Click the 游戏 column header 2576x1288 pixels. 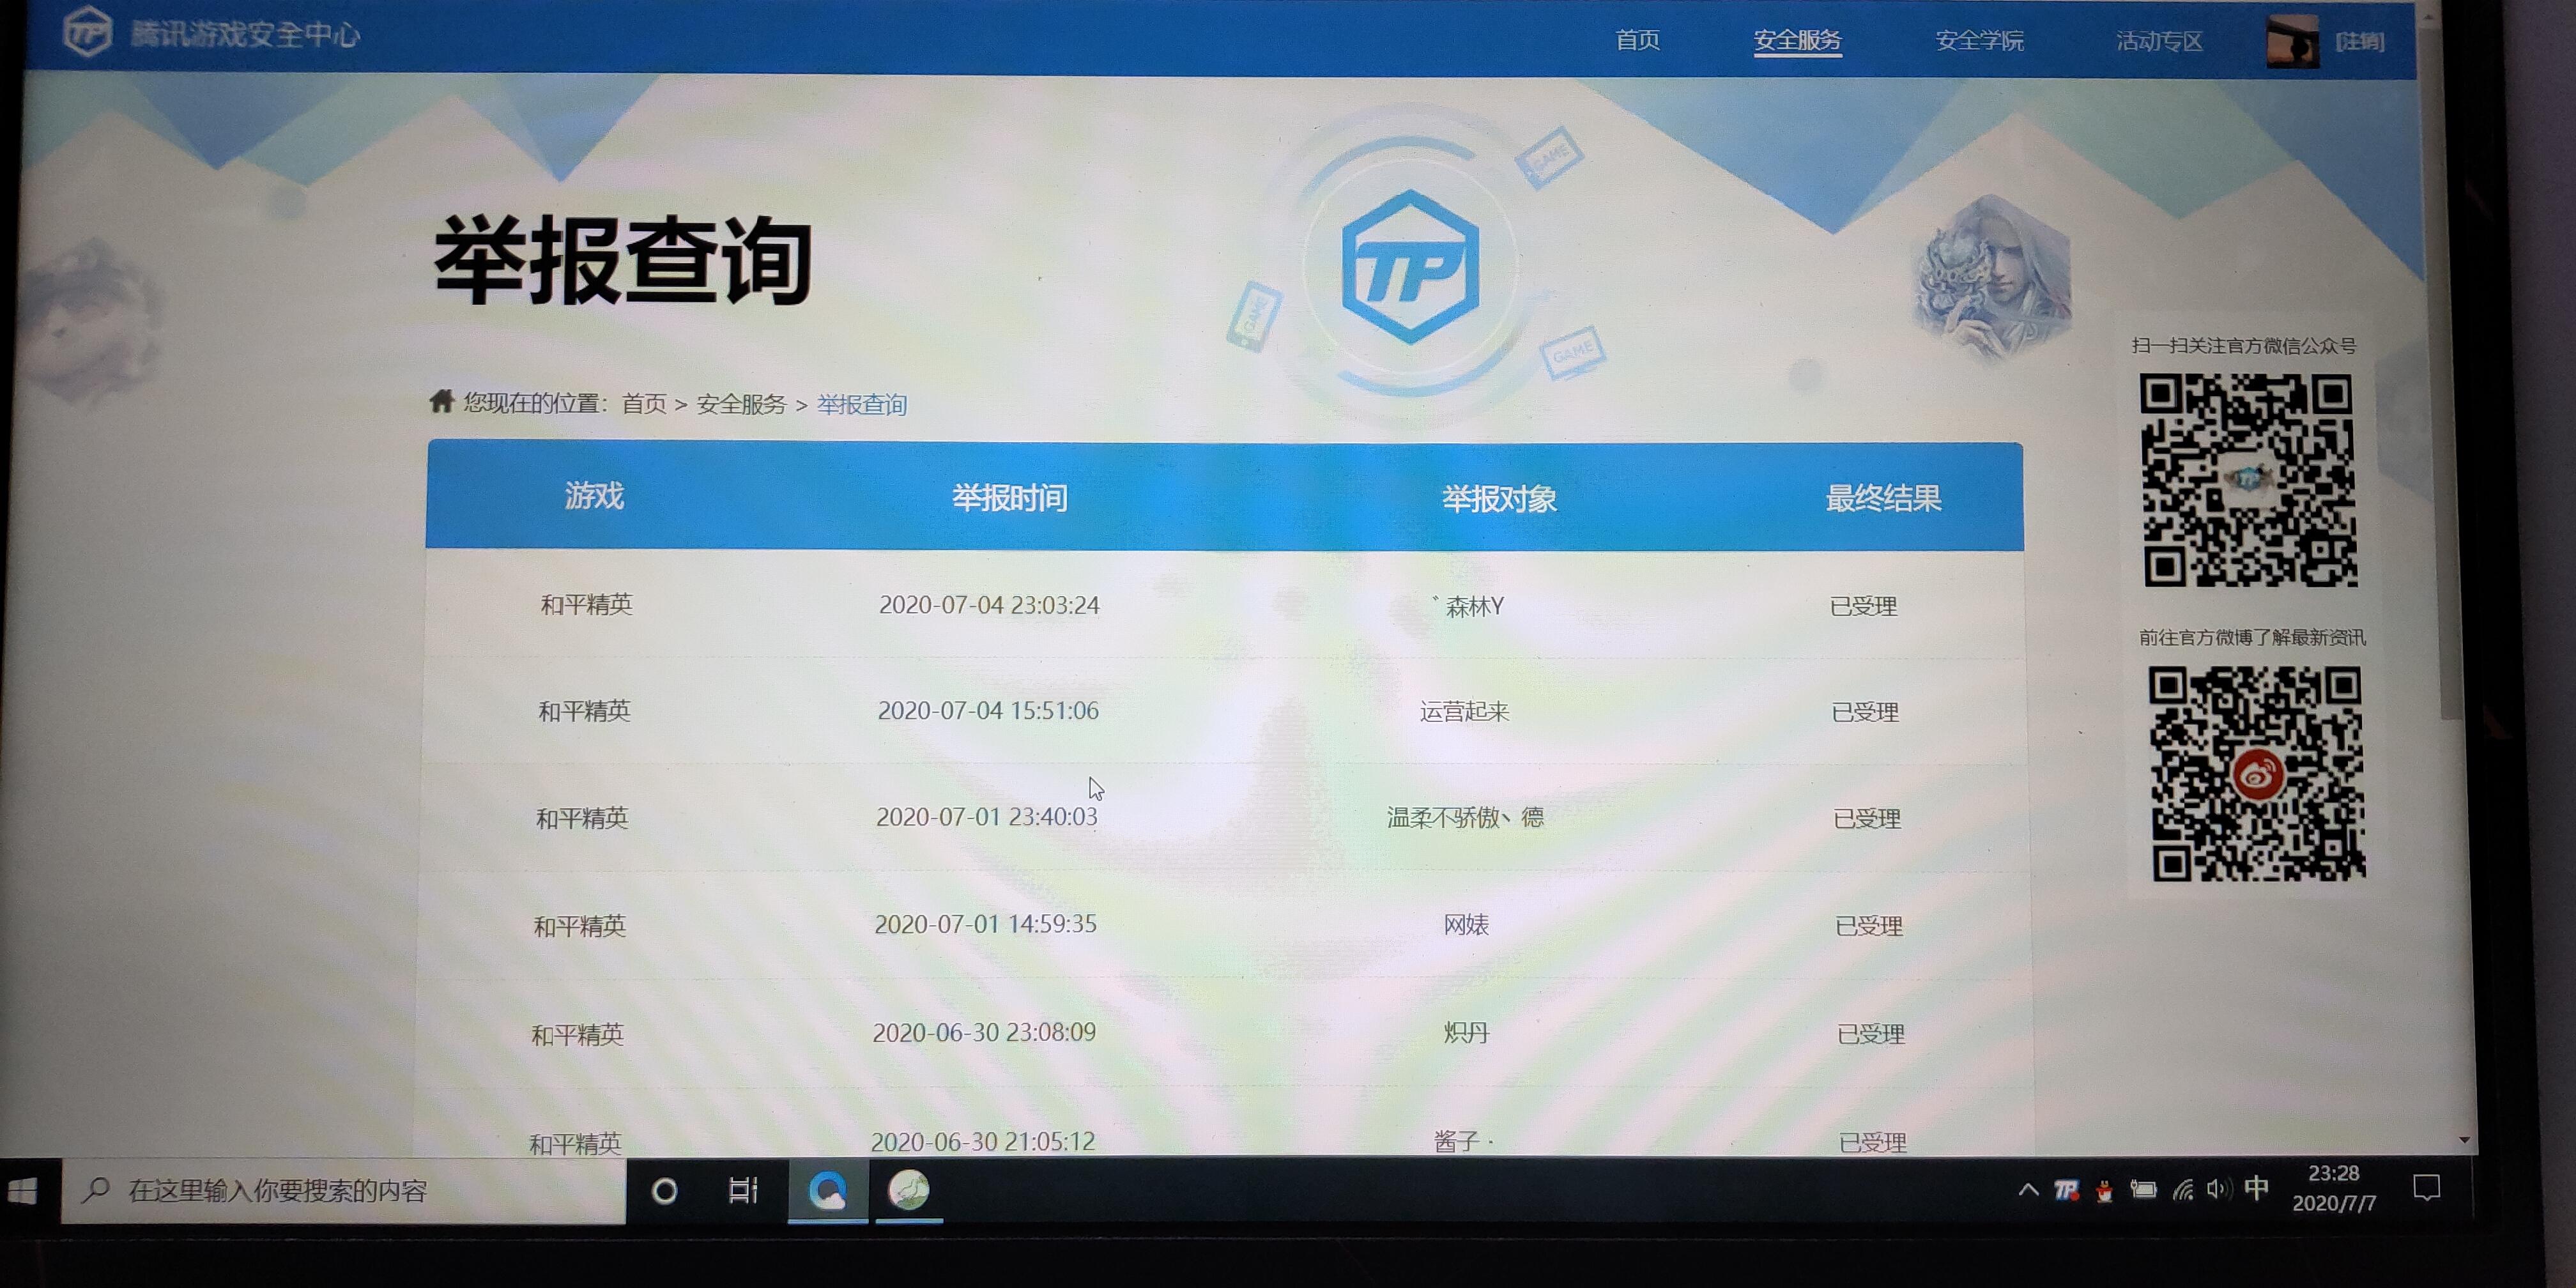pos(594,495)
